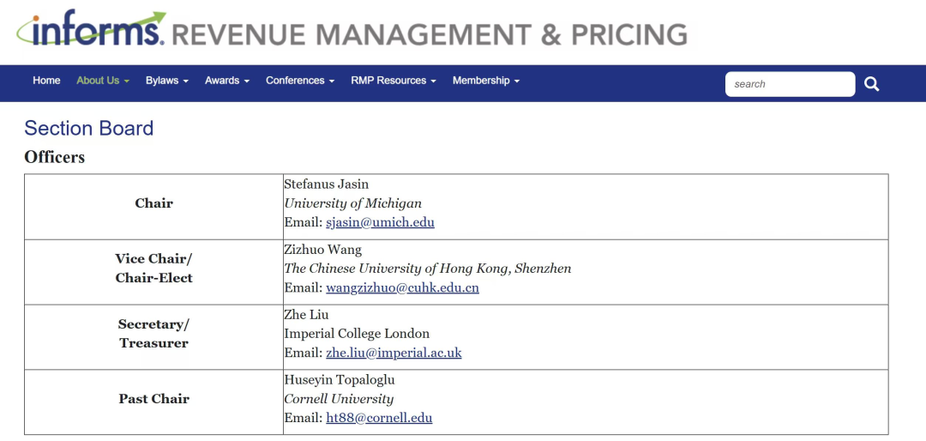Click the Section Board page heading
The width and height of the screenshot is (926, 441).
pos(88,128)
